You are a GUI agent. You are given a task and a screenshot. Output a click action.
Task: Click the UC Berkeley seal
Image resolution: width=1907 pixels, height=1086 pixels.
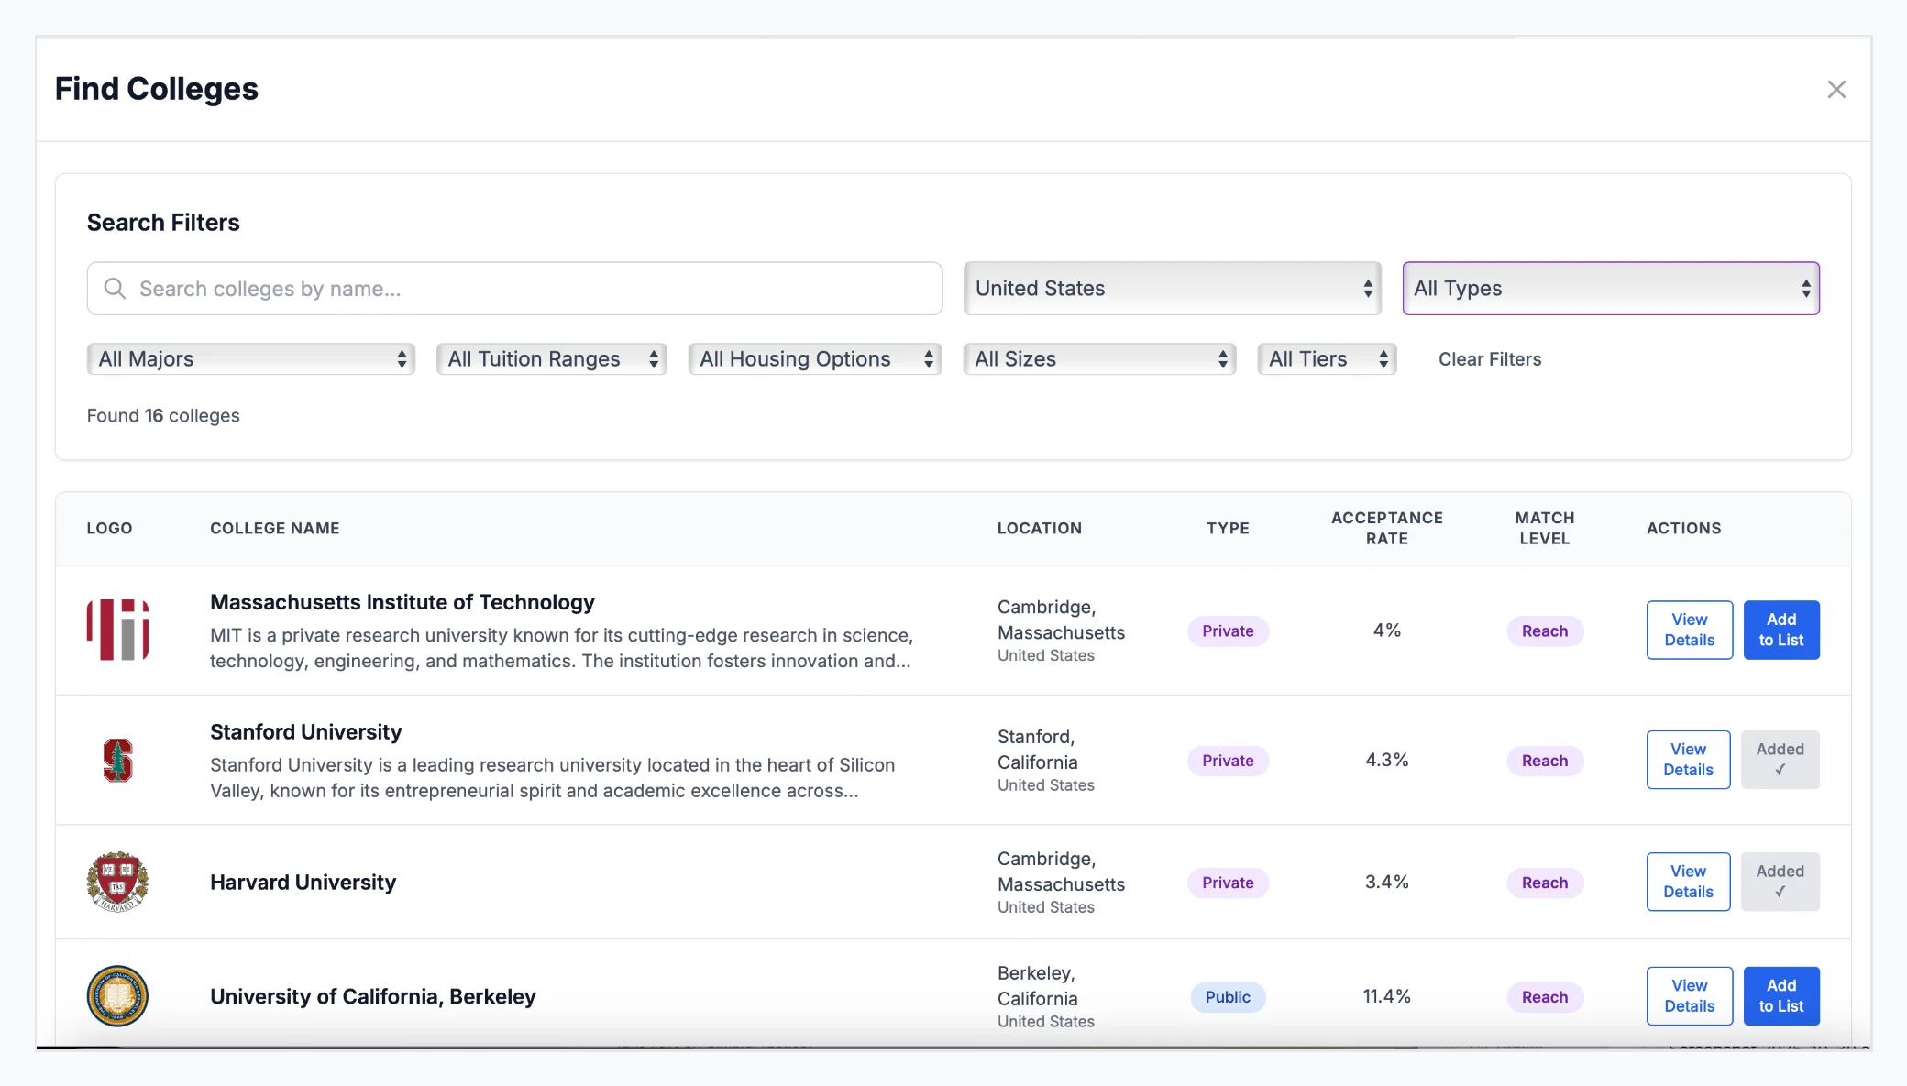pyautogui.click(x=116, y=996)
